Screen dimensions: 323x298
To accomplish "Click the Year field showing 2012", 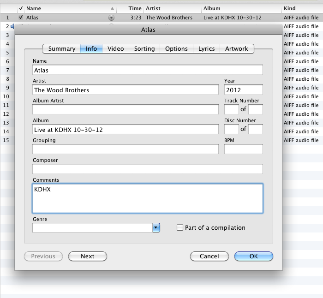I will [243, 89].
